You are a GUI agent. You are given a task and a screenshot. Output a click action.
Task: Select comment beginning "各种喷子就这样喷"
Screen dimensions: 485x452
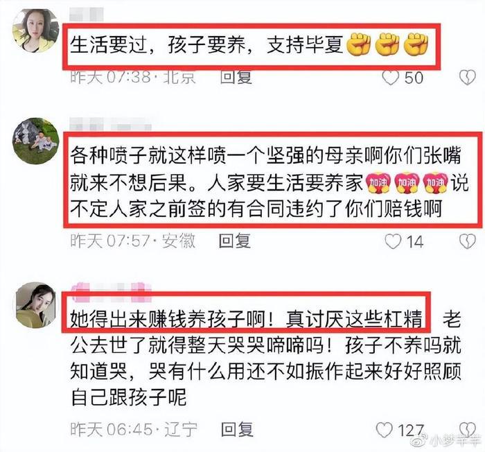(269, 182)
